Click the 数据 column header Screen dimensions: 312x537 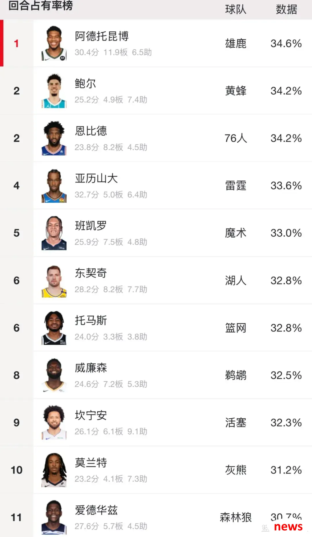coord(286,10)
